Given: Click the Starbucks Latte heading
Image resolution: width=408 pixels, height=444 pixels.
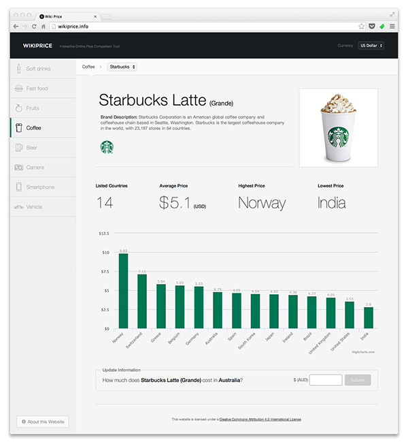Looking at the screenshot, I should (166, 100).
